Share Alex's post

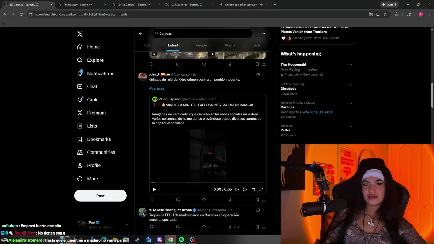click(x=264, y=200)
